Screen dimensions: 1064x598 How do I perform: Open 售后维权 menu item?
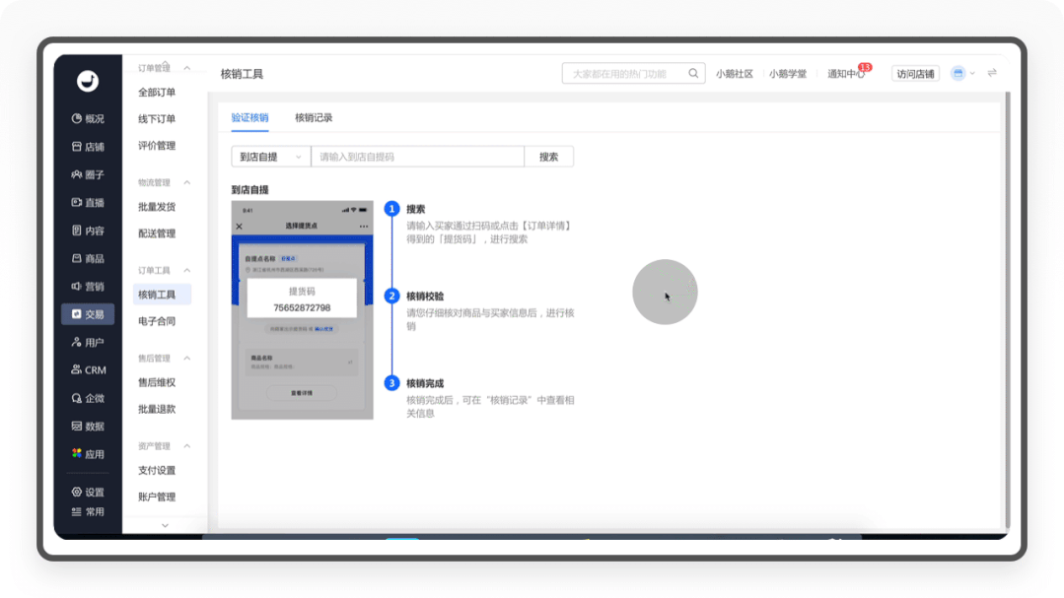(157, 382)
